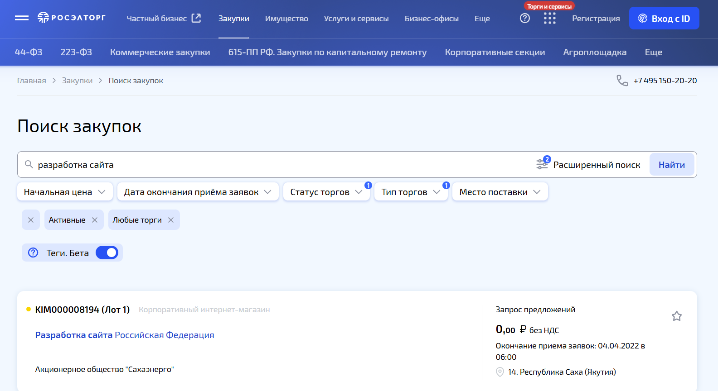This screenshot has height=391, width=718.
Task: Switch to the Имущество menu section
Action: [286, 19]
